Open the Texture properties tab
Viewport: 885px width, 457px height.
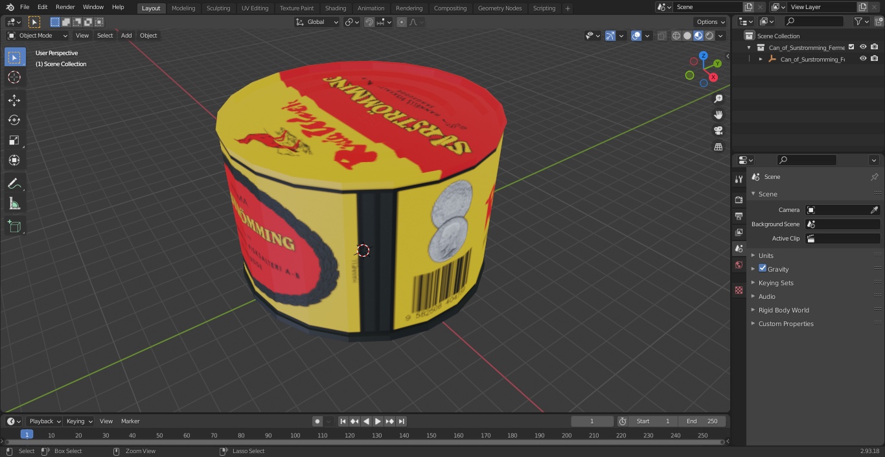coord(739,290)
